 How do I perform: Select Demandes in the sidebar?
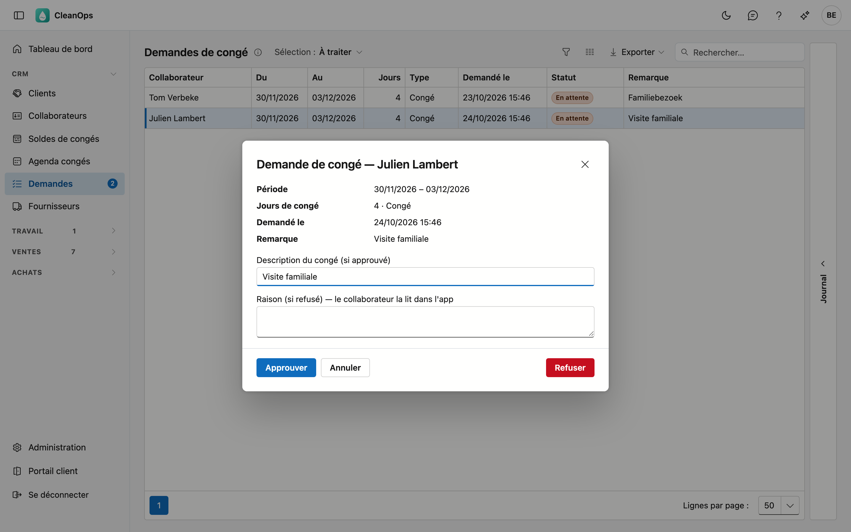pyautogui.click(x=65, y=184)
